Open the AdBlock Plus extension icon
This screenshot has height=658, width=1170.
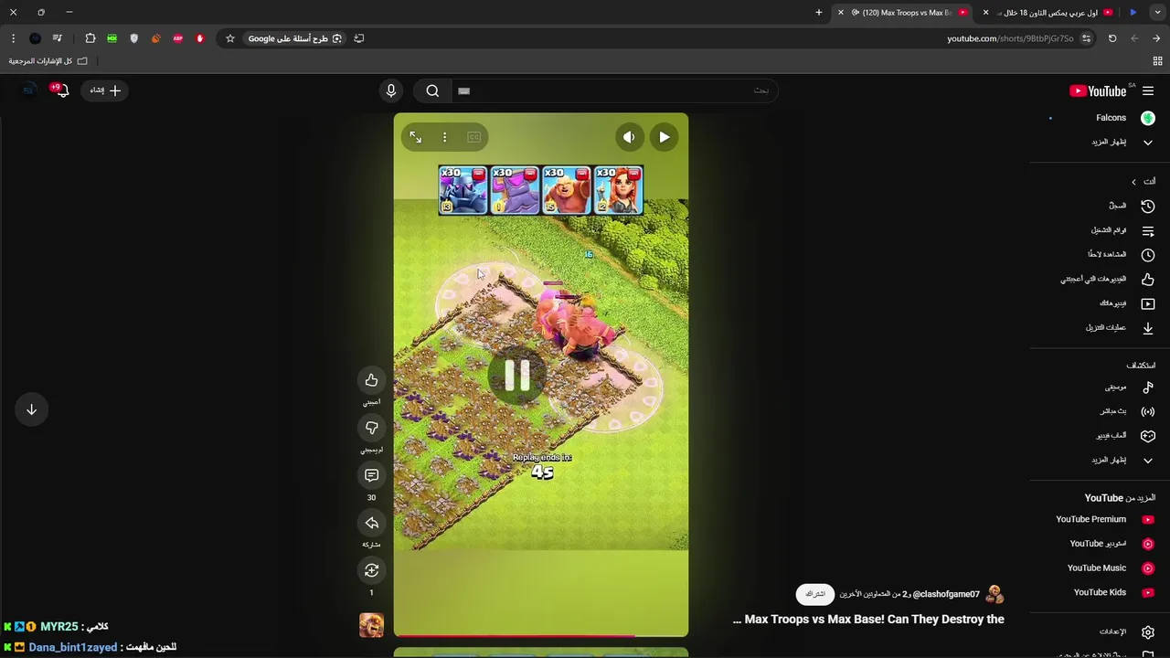[178, 38]
